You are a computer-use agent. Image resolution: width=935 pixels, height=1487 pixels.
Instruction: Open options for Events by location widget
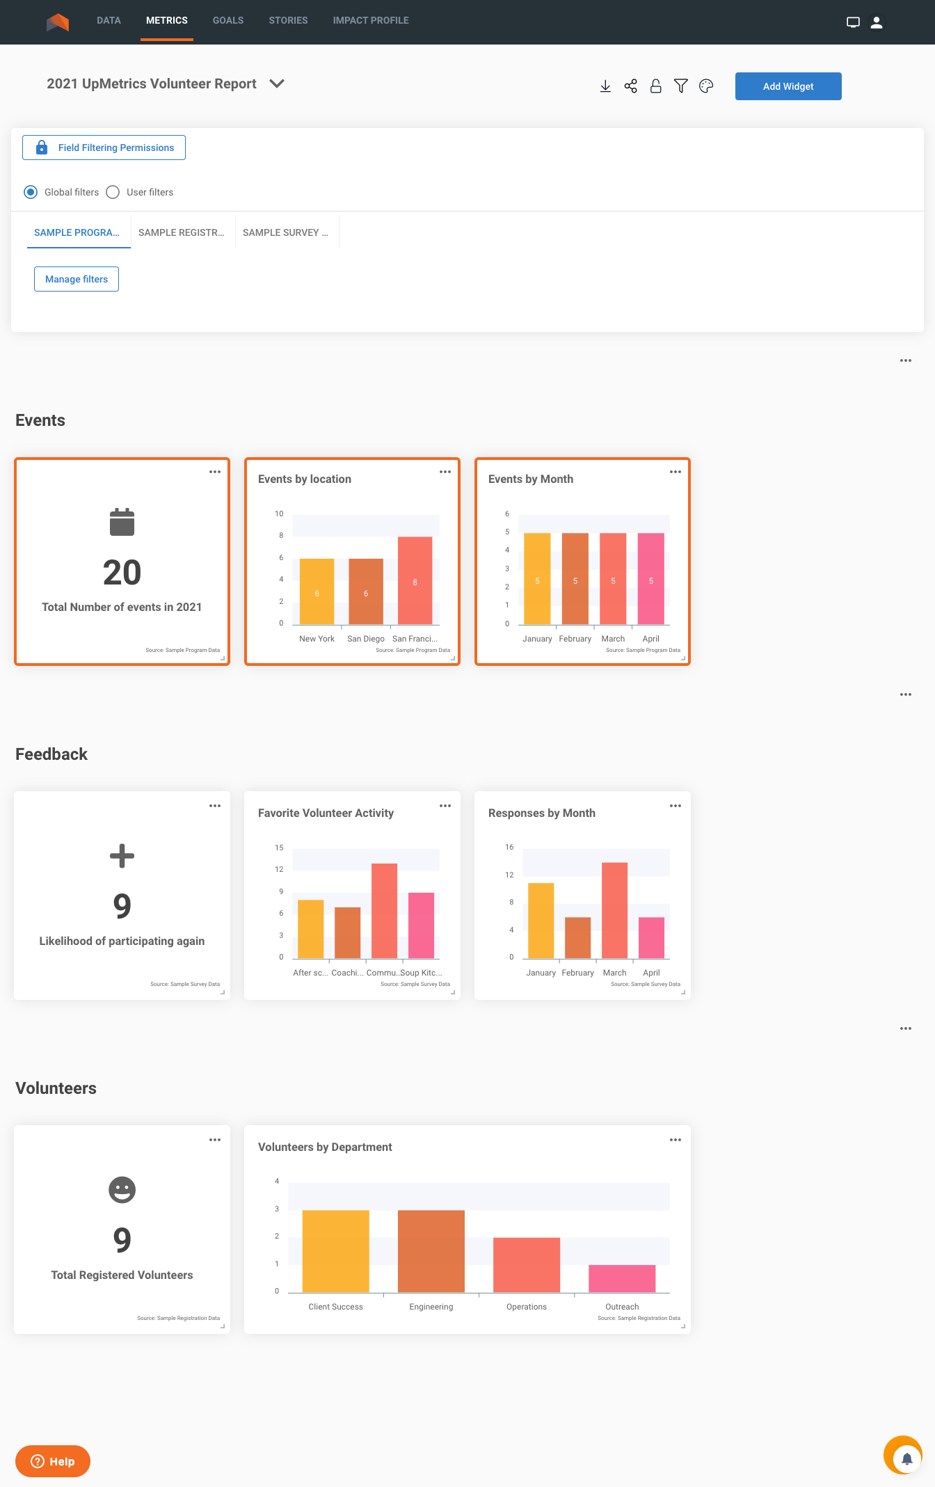(445, 472)
